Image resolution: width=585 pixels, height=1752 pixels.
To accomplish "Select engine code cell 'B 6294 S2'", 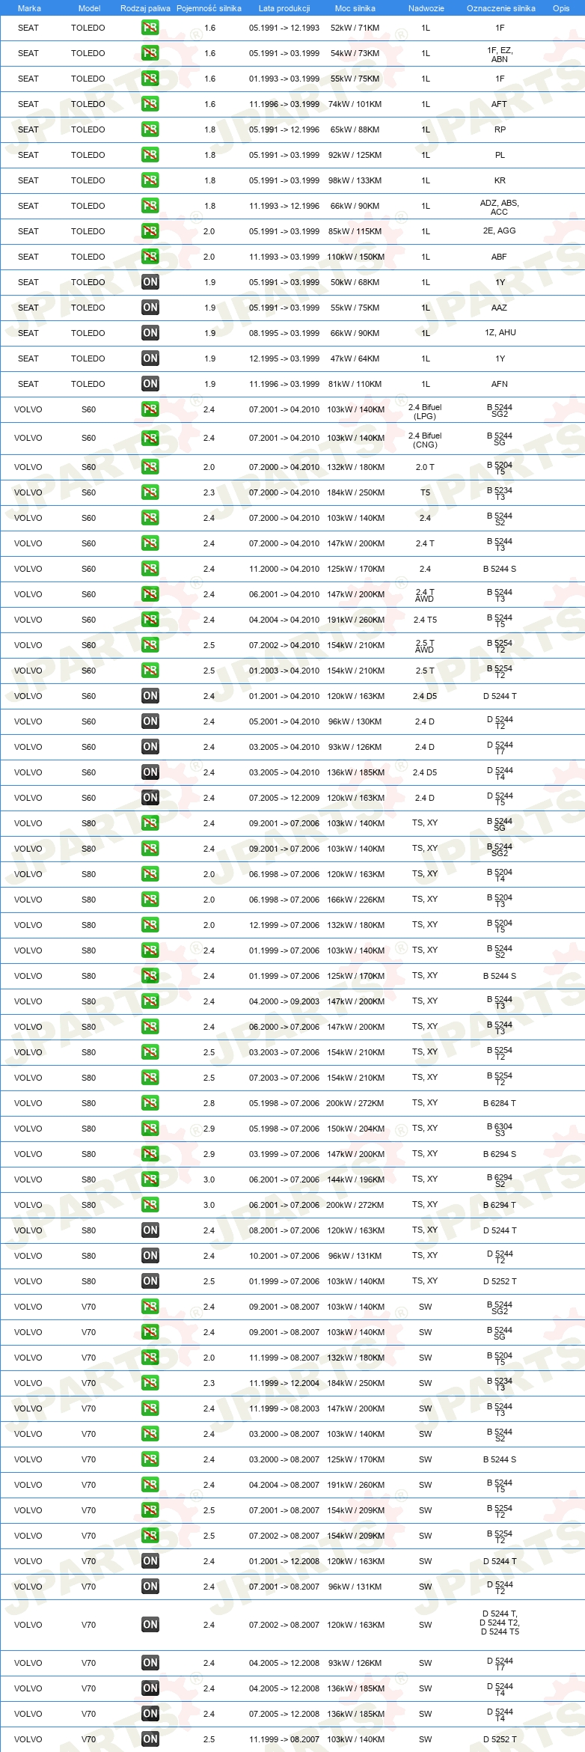I will [x=500, y=1180].
